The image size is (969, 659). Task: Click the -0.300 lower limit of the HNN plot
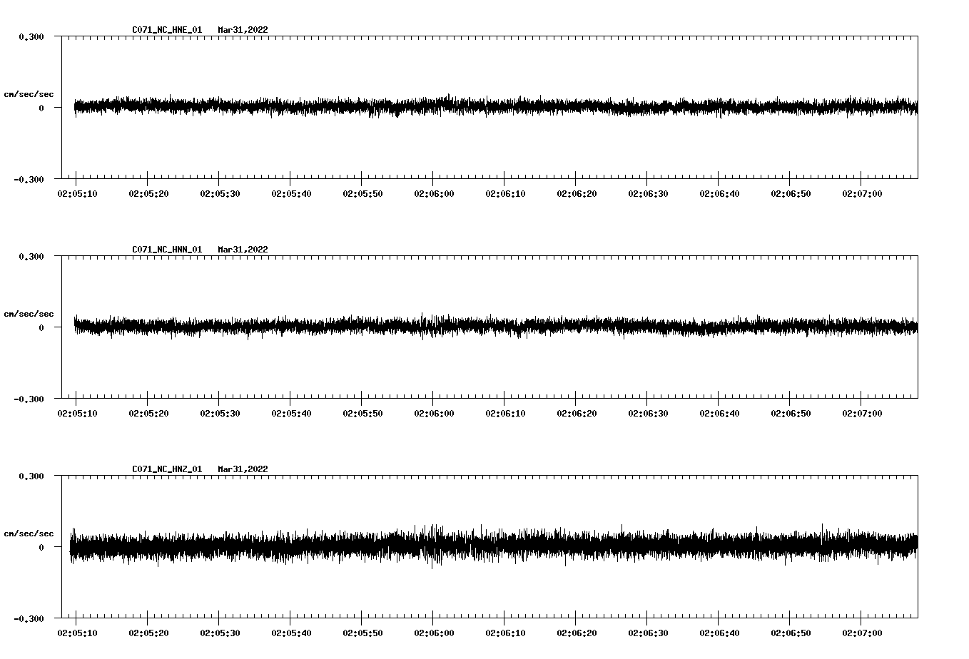pyautogui.click(x=29, y=399)
